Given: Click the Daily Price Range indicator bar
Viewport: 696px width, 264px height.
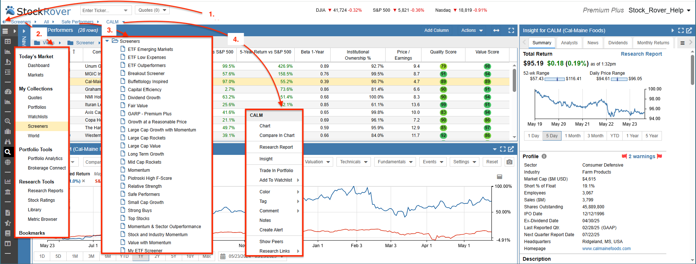Looking at the screenshot, I should pos(619,79).
